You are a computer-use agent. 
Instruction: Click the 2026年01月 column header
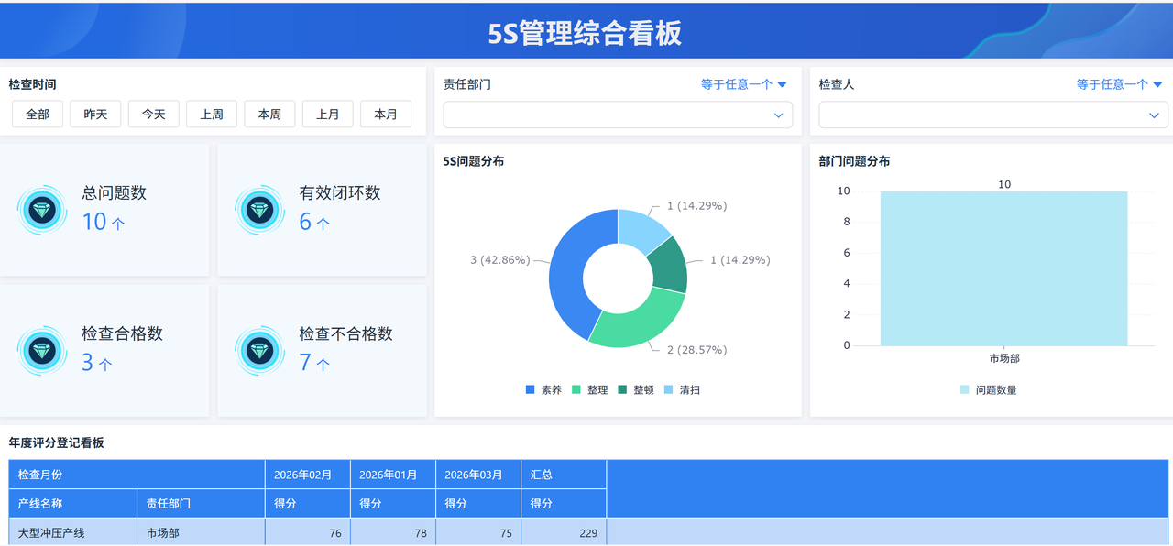(392, 475)
